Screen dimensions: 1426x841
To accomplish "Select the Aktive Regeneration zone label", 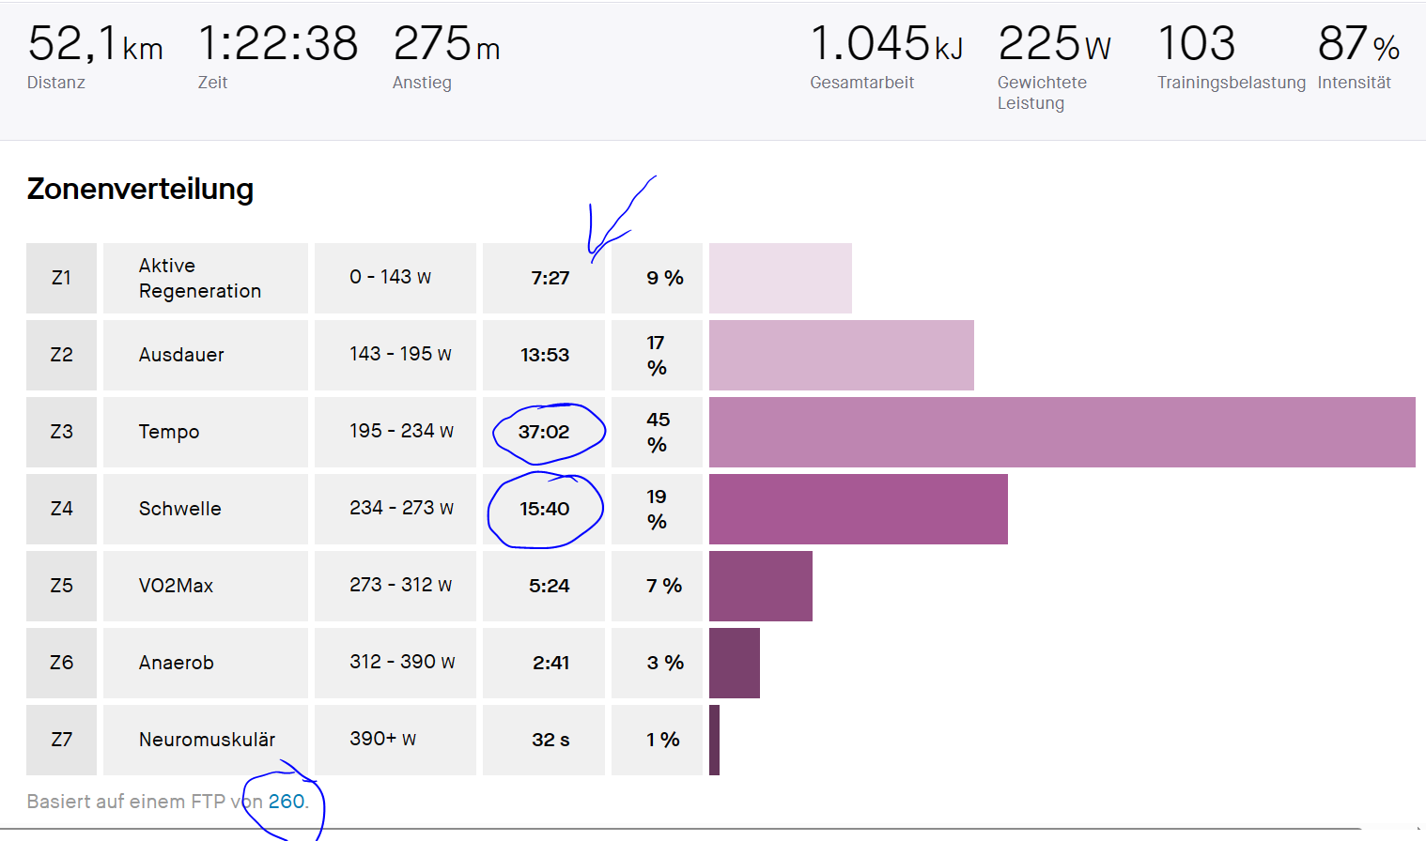I will coord(200,278).
